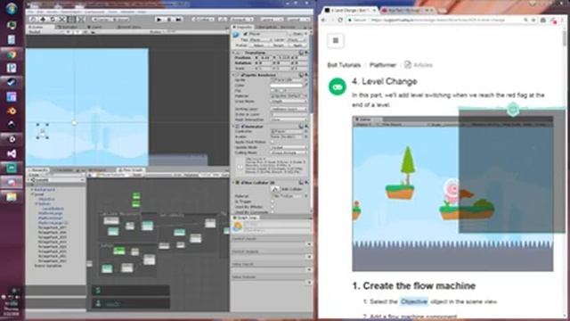570x321 pixels.
Task: Open the Tag dropdown in Inspector
Action: 260,39
